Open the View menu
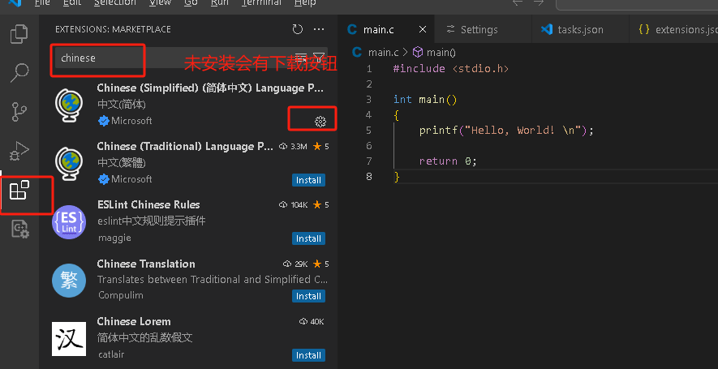The width and height of the screenshot is (718, 369). click(161, 2)
